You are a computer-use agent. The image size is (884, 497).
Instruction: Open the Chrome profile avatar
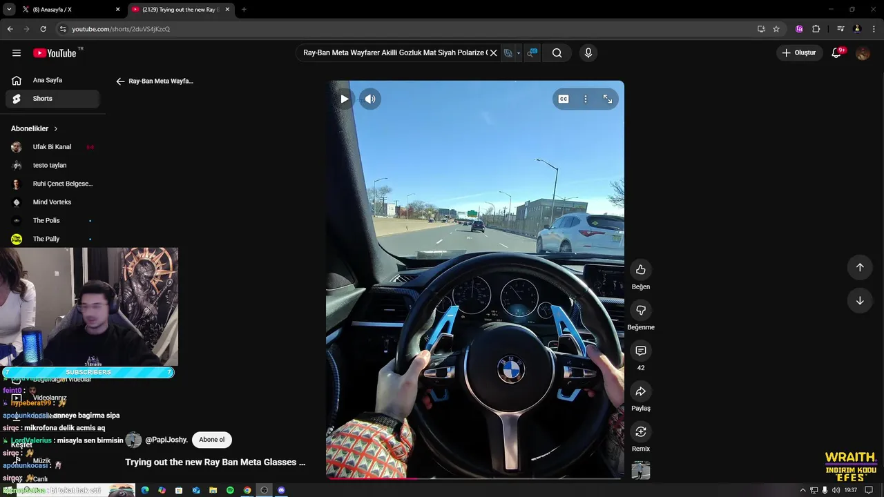[857, 29]
